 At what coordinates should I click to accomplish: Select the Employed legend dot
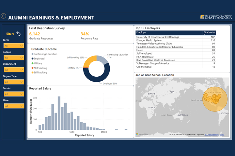(33, 58)
